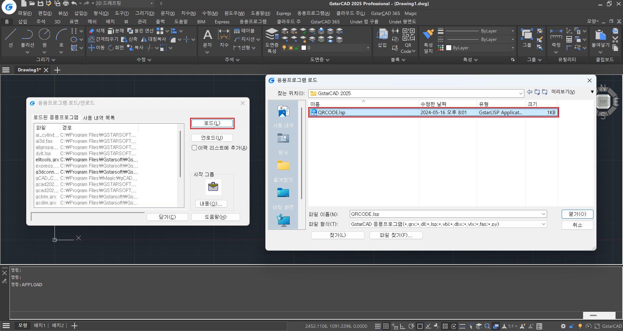Click the TOP face of view cube
The height and width of the screenshot is (331, 623).
click(603, 102)
